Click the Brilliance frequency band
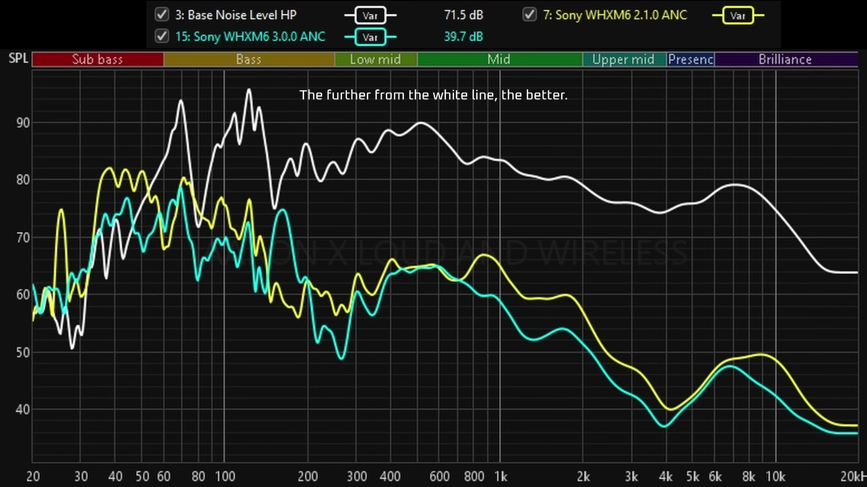Viewport: 867px width, 487px height. [786, 60]
